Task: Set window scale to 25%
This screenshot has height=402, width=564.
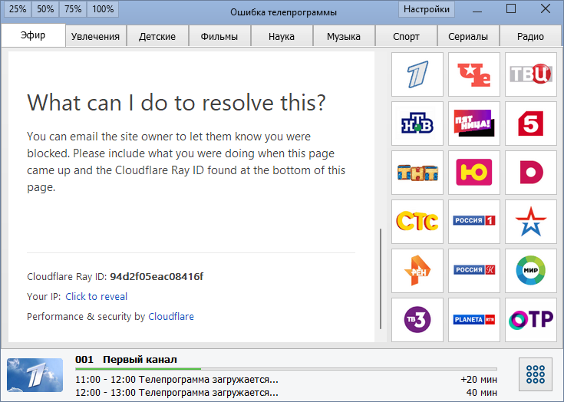Action: click(x=18, y=9)
